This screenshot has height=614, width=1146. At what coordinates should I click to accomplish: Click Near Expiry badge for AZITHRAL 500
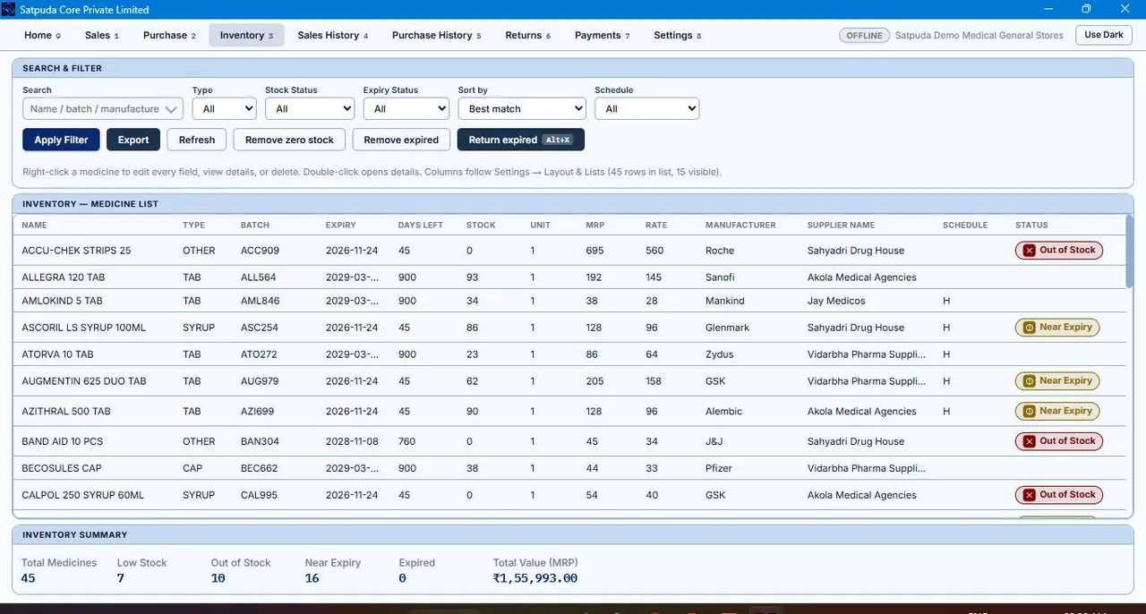[x=1057, y=412]
